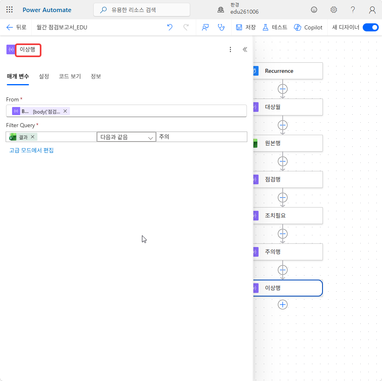Switch to the 정보 tab

click(x=96, y=76)
